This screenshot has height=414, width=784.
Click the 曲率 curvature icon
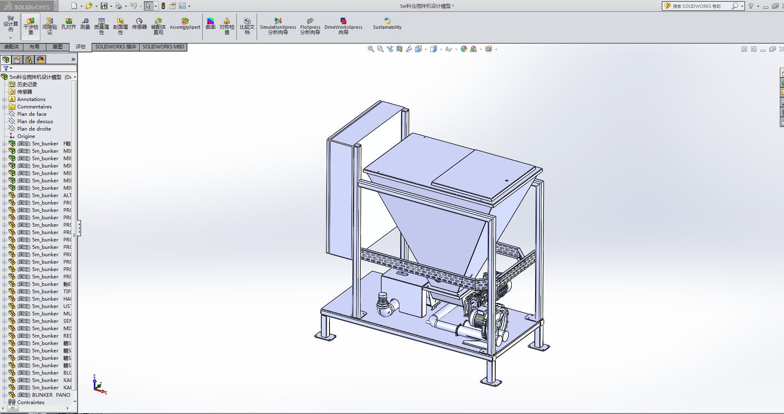click(211, 24)
